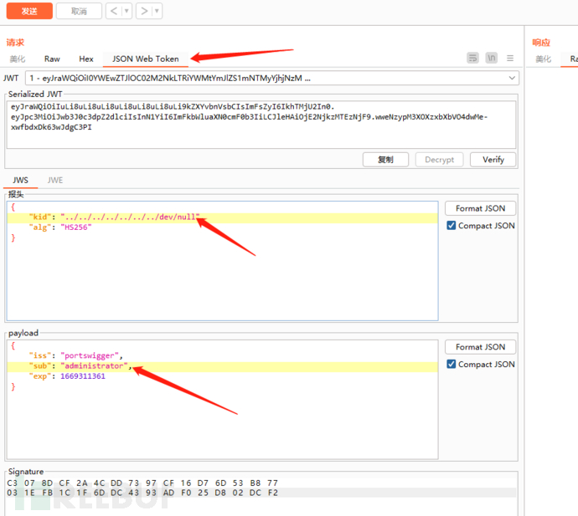
Task: Switch to the Hex request tab
Action: [86, 59]
